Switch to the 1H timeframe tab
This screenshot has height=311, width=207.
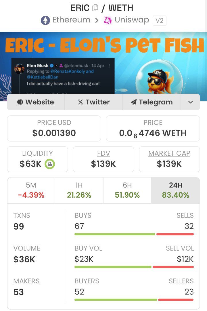[x=79, y=190]
